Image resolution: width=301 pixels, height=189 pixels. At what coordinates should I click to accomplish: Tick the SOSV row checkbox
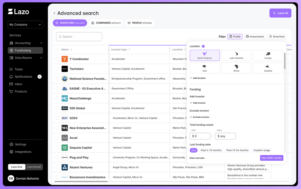57,118
